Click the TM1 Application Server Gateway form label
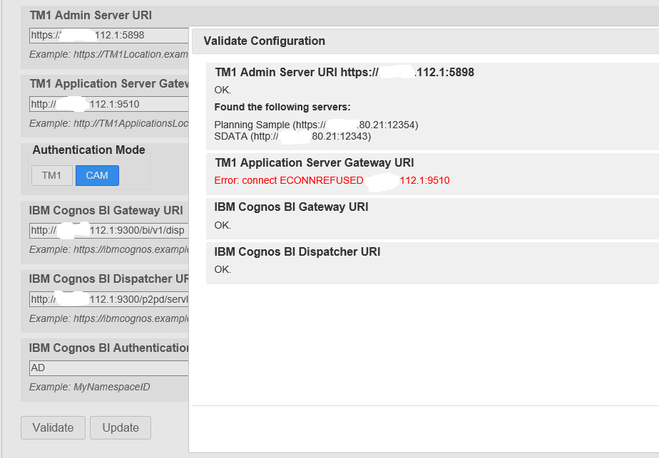Screen dimensions: 659x458 [x=109, y=84]
